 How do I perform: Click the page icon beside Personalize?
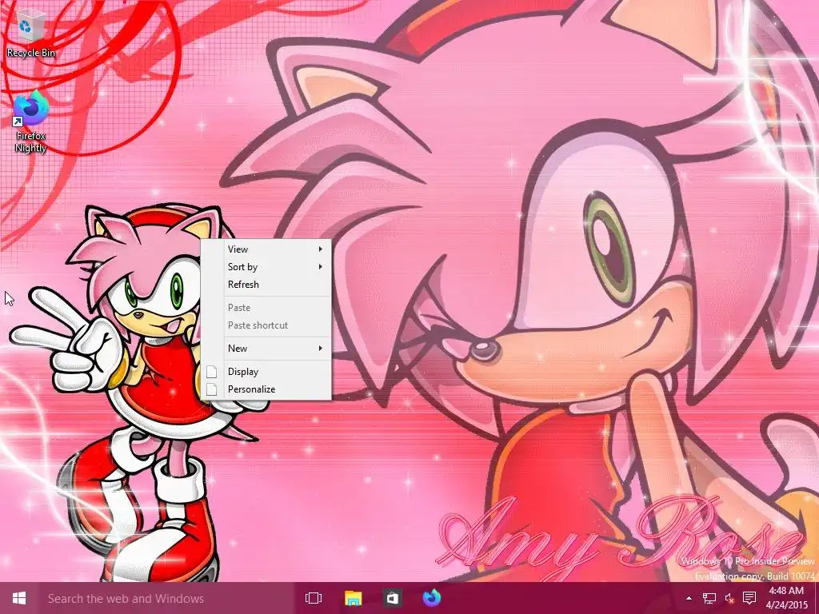pyautogui.click(x=211, y=389)
